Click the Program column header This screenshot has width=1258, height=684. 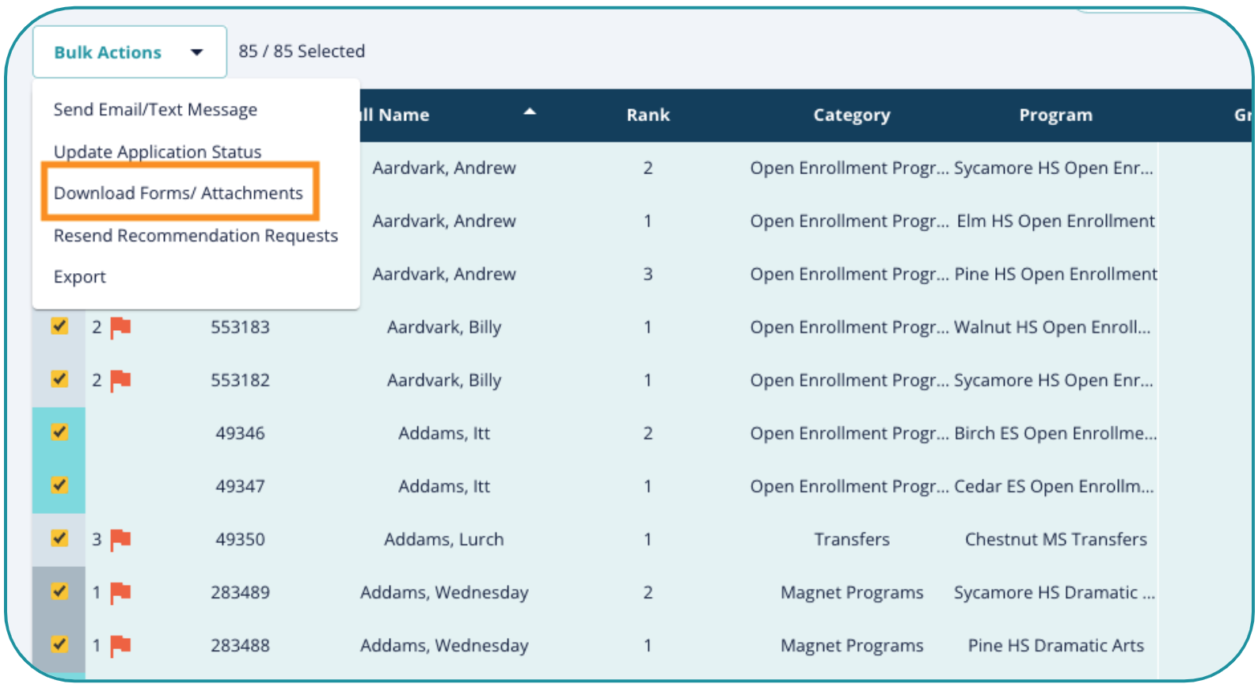click(x=1055, y=115)
